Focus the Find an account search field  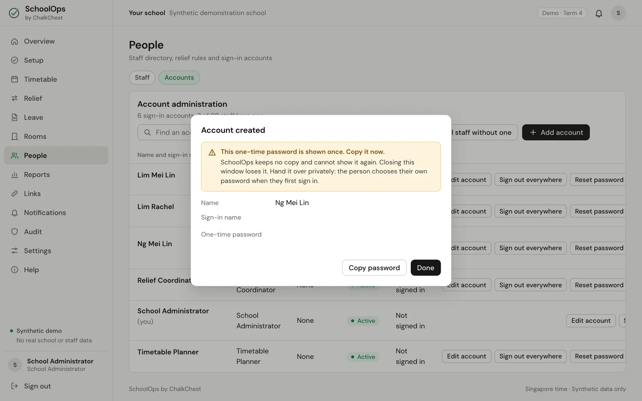165,132
